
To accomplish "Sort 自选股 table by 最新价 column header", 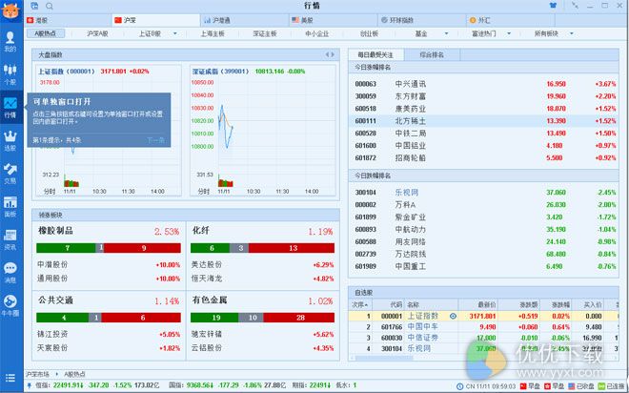I will tap(478, 305).
